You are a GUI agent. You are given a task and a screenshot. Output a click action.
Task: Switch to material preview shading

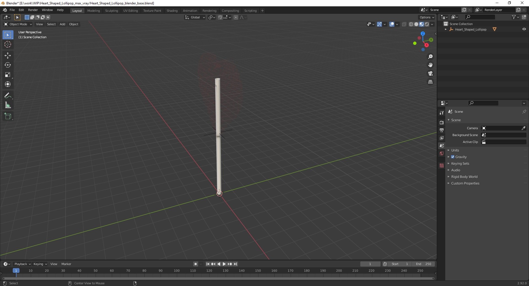tap(422, 24)
